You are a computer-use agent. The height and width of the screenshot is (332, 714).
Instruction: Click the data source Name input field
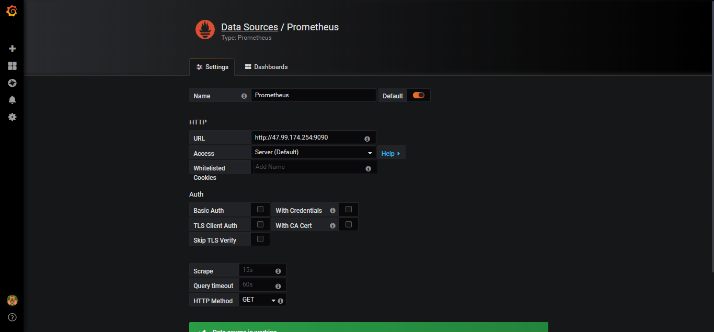coord(314,95)
